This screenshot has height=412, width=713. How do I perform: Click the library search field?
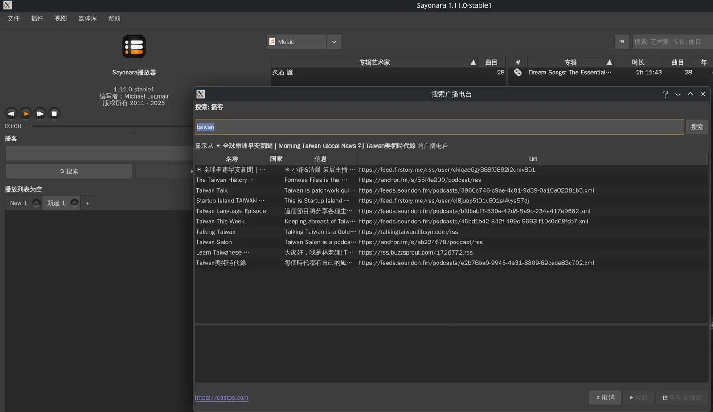(x=672, y=41)
